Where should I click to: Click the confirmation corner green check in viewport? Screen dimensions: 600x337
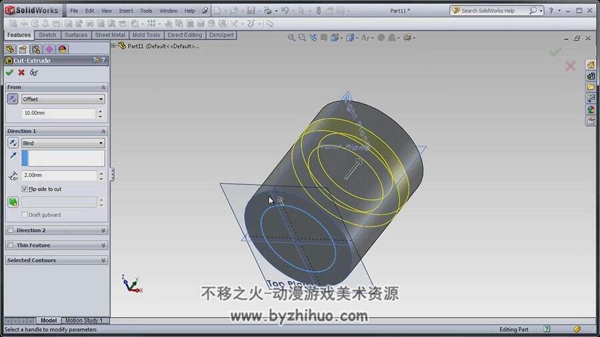click(555, 51)
